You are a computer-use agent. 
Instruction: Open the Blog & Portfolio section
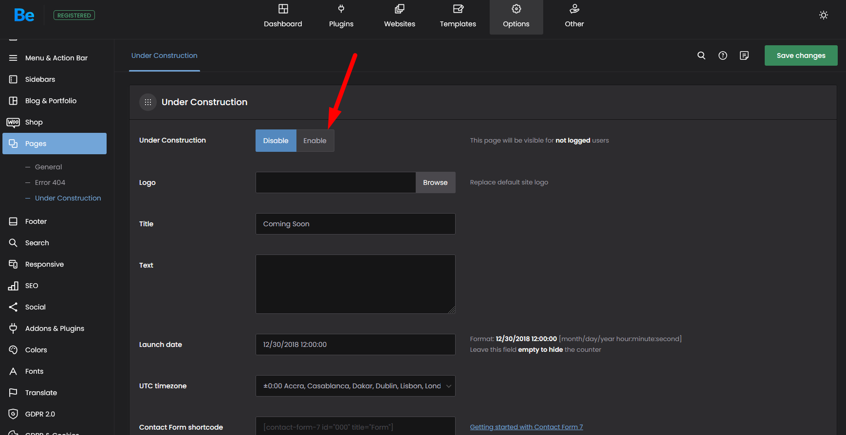point(51,101)
